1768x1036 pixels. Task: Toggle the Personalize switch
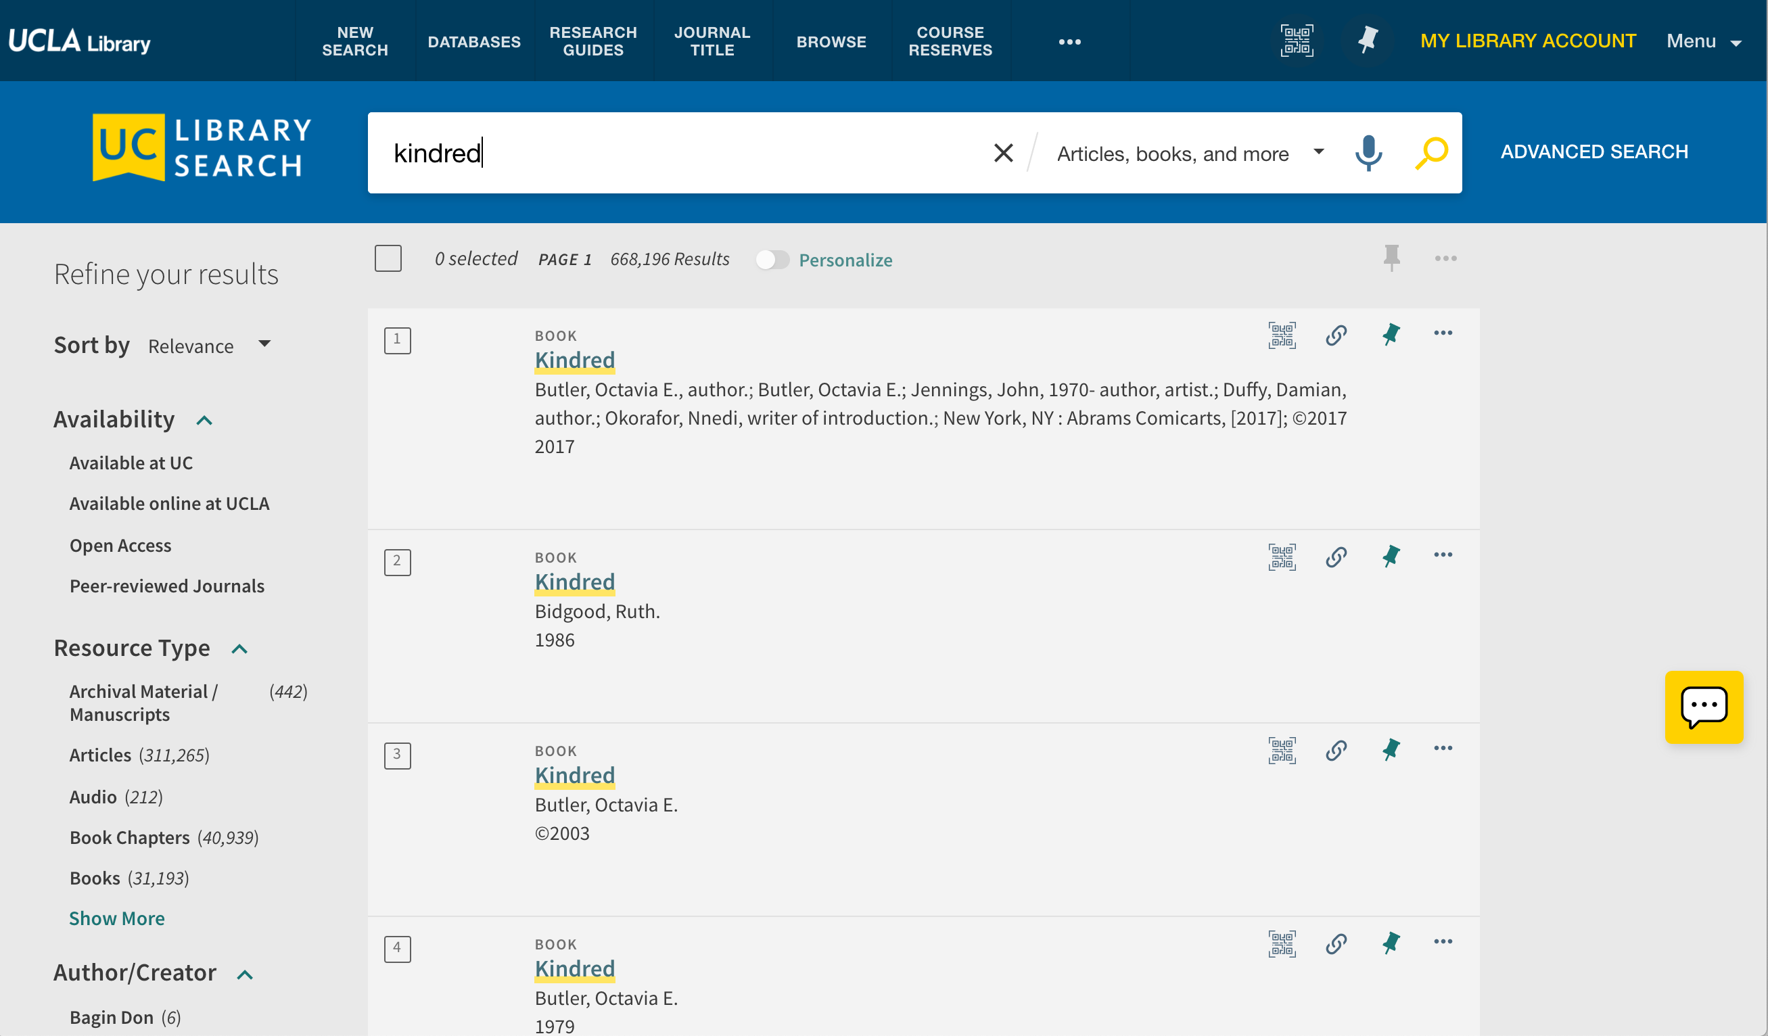click(772, 260)
